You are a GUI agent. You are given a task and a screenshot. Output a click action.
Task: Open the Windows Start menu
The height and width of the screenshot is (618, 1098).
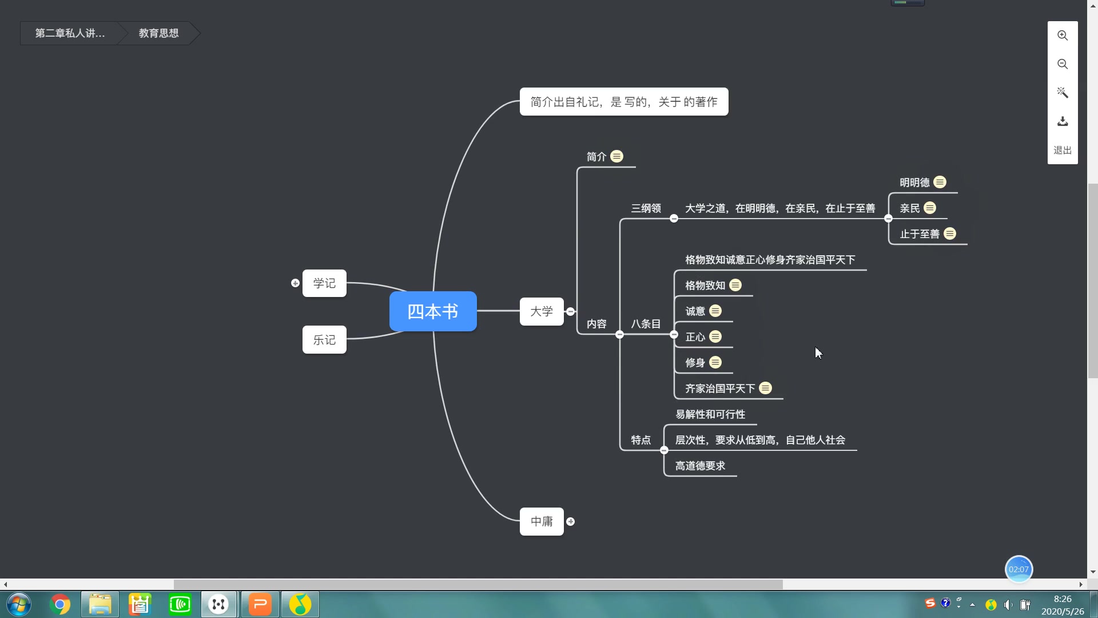[19, 604]
